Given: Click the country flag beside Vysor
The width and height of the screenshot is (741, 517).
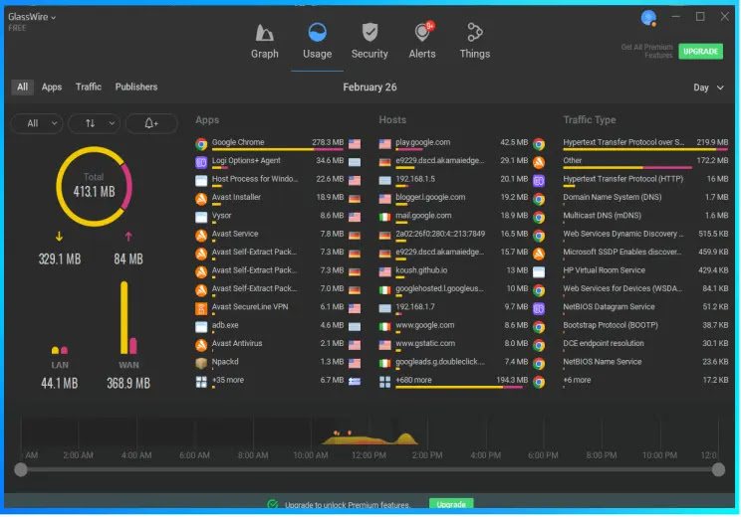Looking at the screenshot, I should click(x=355, y=218).
